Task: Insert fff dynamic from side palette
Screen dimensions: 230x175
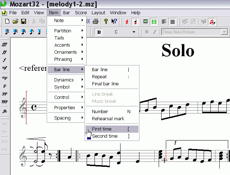Action: [5, 44]
